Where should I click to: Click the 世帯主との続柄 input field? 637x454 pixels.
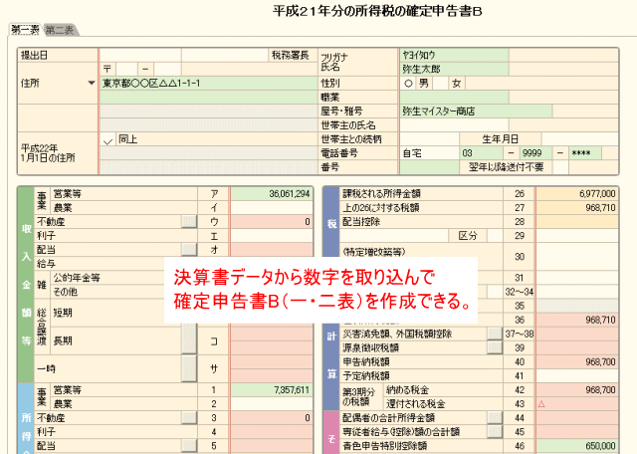pyautogui.click(x=429, y=139)
